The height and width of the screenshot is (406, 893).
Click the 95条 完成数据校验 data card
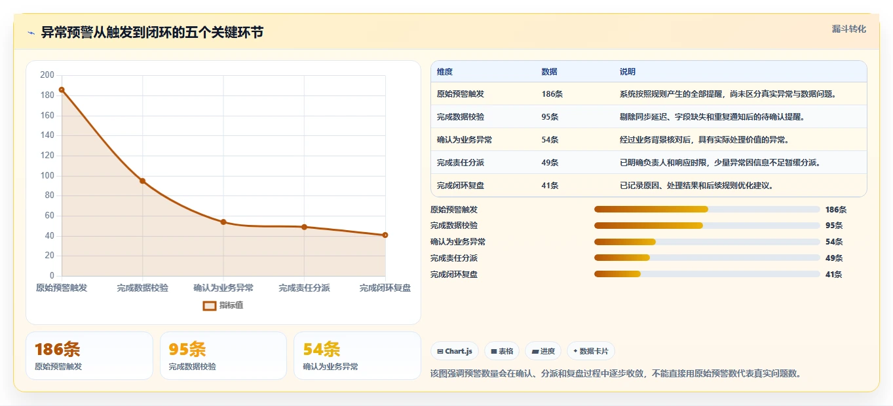[223, 356]
